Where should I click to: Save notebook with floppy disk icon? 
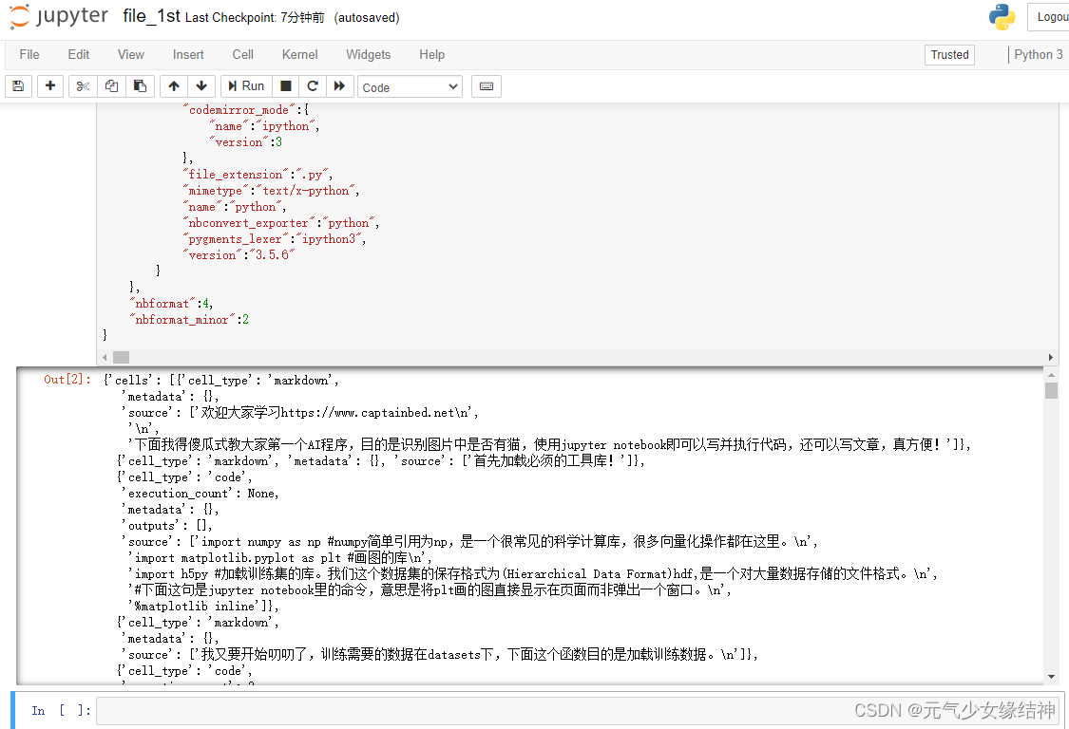[18, 85]
